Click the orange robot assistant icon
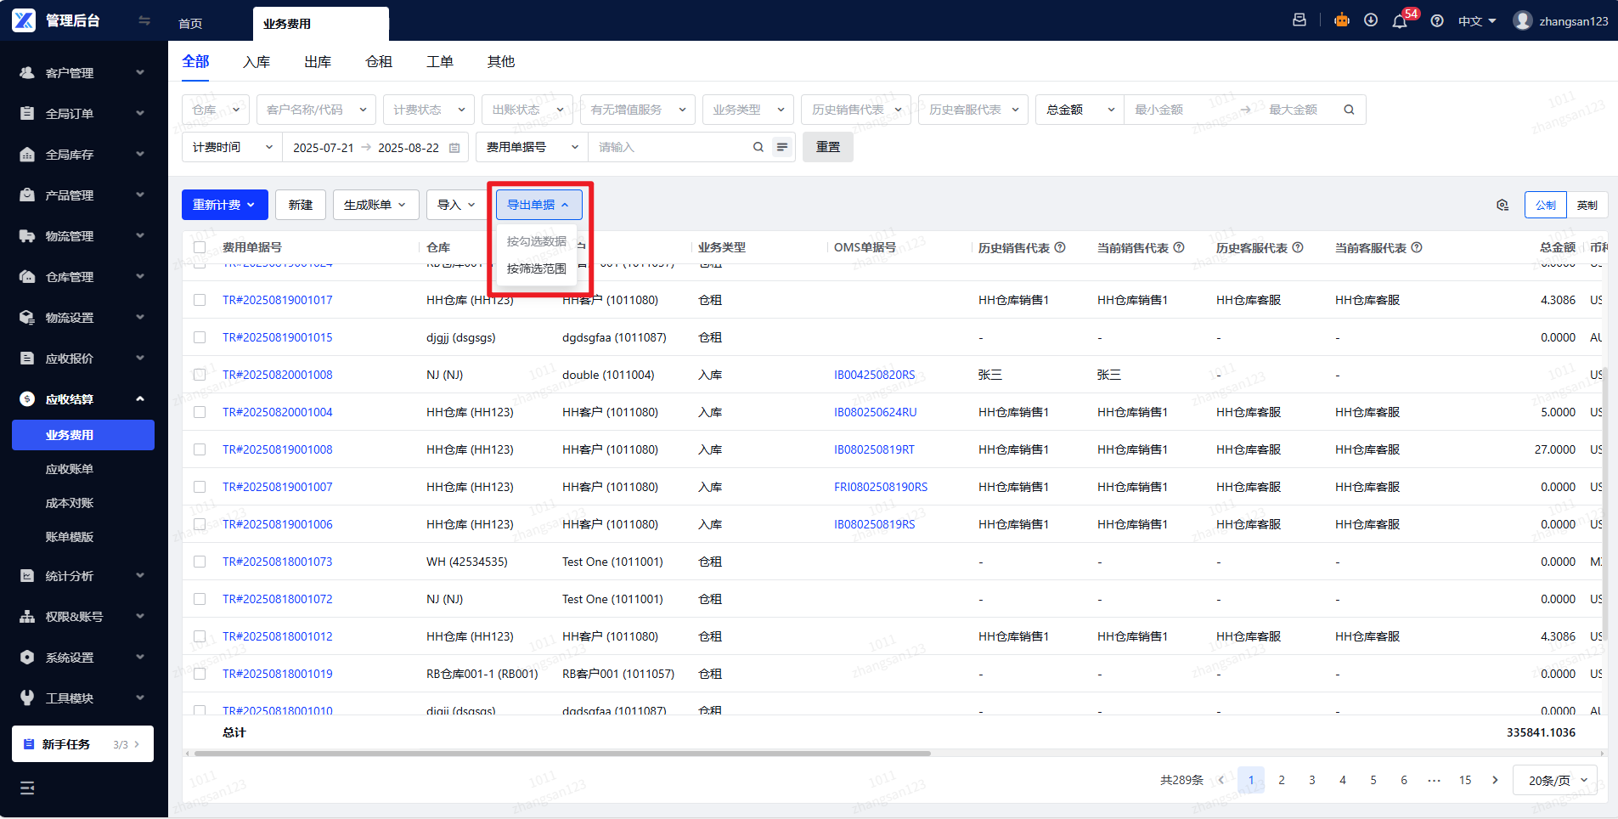The width and height of the screenshot is (1618, 819). tap(1342, 20)
